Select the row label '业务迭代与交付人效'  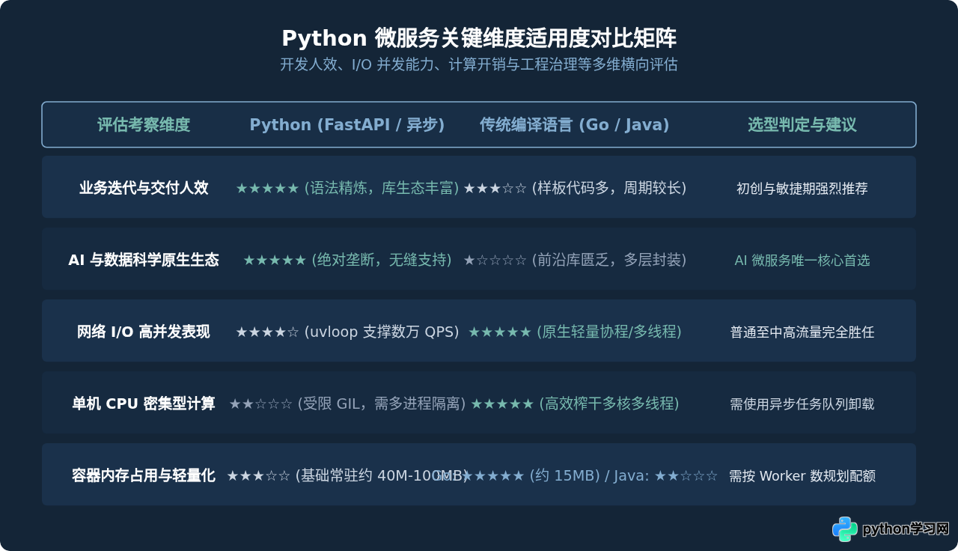tap(144, 188)
